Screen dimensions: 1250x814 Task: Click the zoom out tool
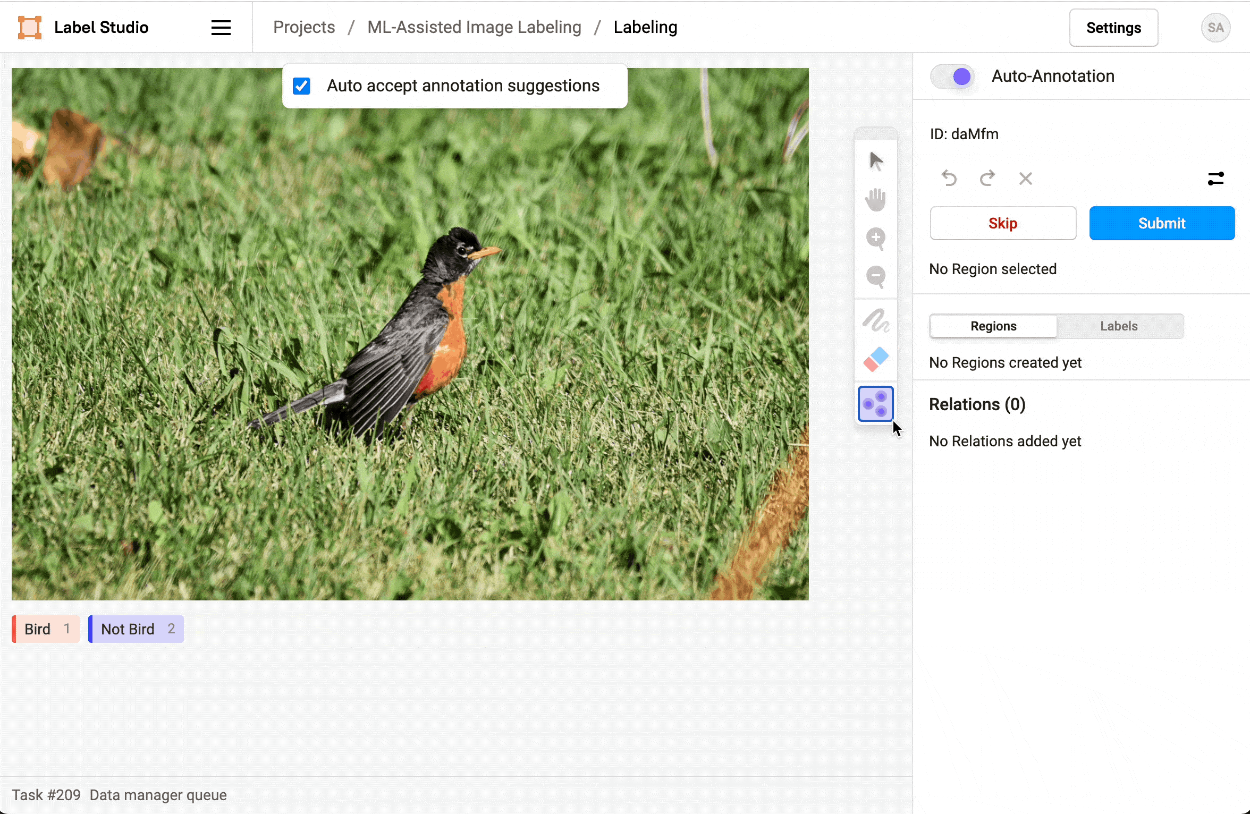[875, 278]
